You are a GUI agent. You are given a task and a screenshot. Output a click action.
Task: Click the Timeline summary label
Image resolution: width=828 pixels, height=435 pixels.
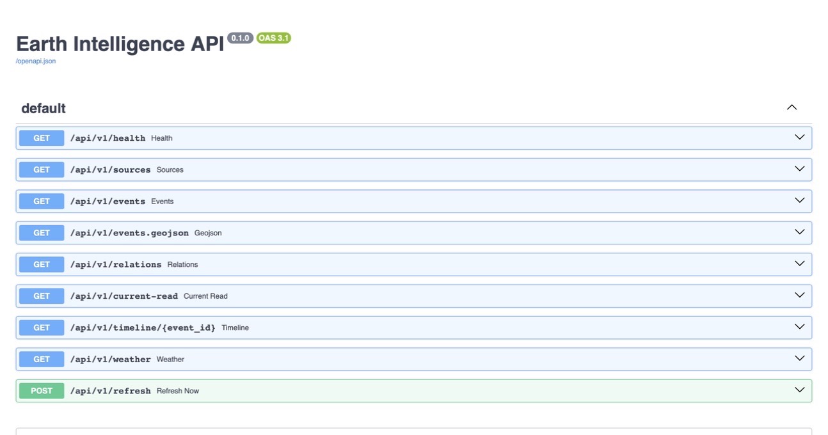point(235,328)
